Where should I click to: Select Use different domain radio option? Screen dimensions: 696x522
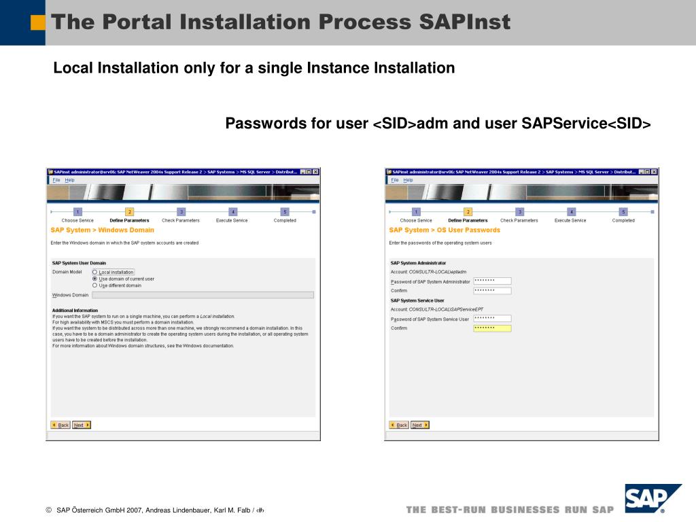[x=94, y=285]
